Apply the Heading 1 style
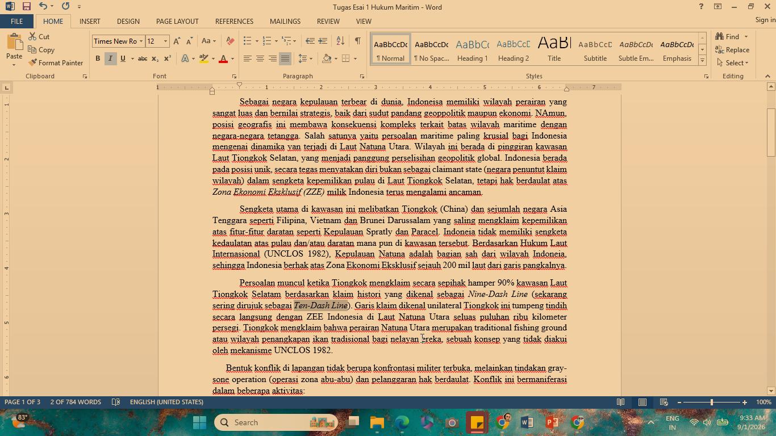 pyautogui.click(x=472, y=49)
